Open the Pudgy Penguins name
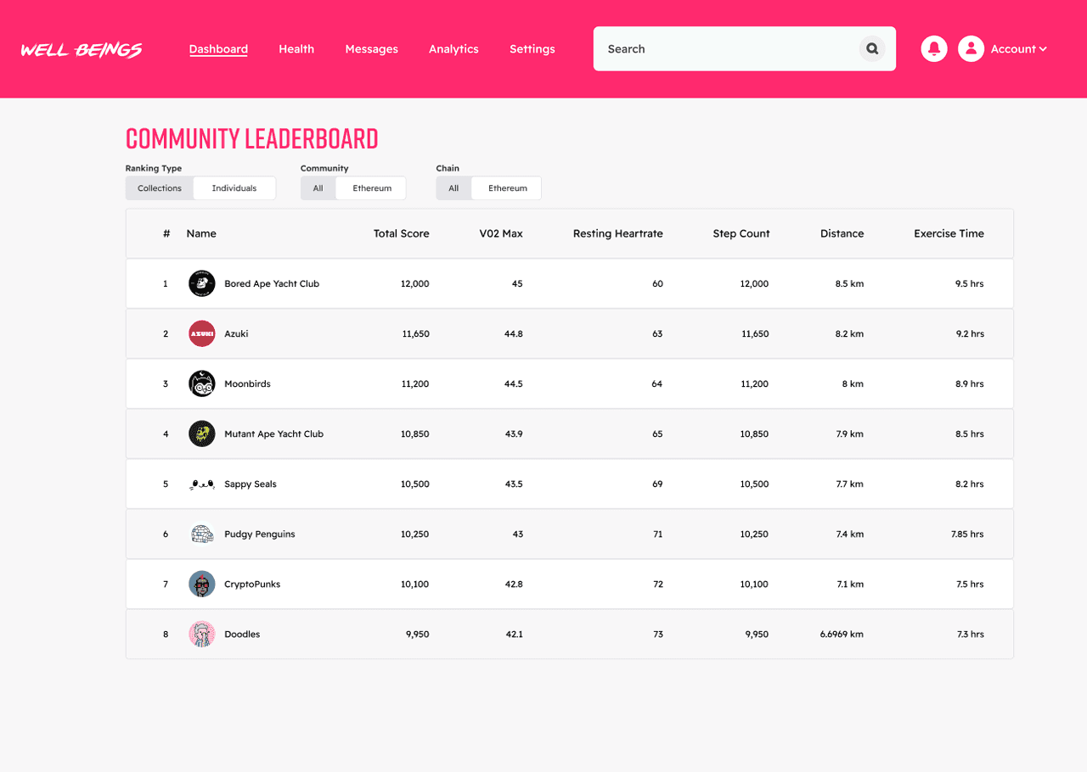The height and width of the screenshot is (772, 1087). pyautogui.click(x=260, y=534)
